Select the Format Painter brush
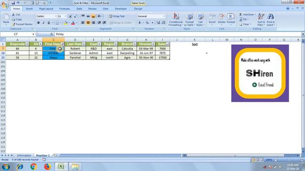Image resolution: width=305 pixels, height=171 pixels. pyautogui.click(x=13, y=24)
